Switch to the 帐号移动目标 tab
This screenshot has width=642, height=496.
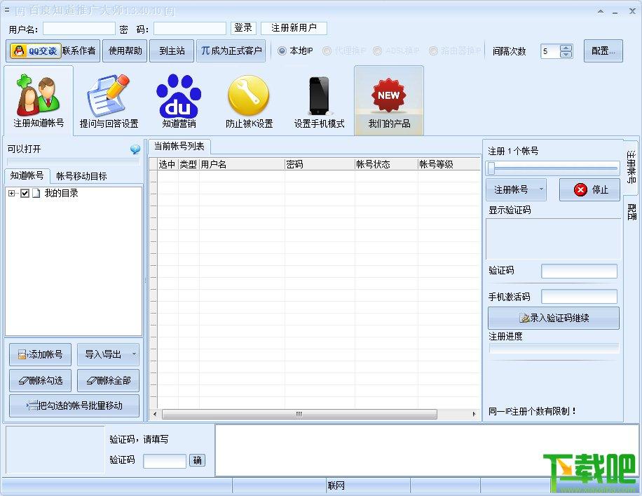(81, 176)
